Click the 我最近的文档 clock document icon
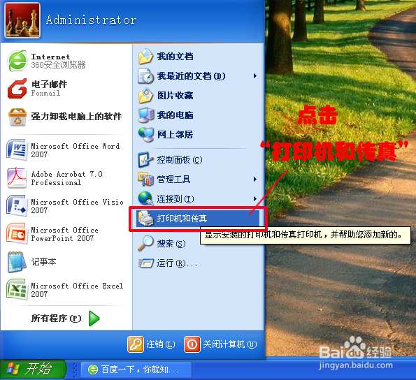This screenshot has width=416, height=380. pyautogui.click(x=145, y=75)
